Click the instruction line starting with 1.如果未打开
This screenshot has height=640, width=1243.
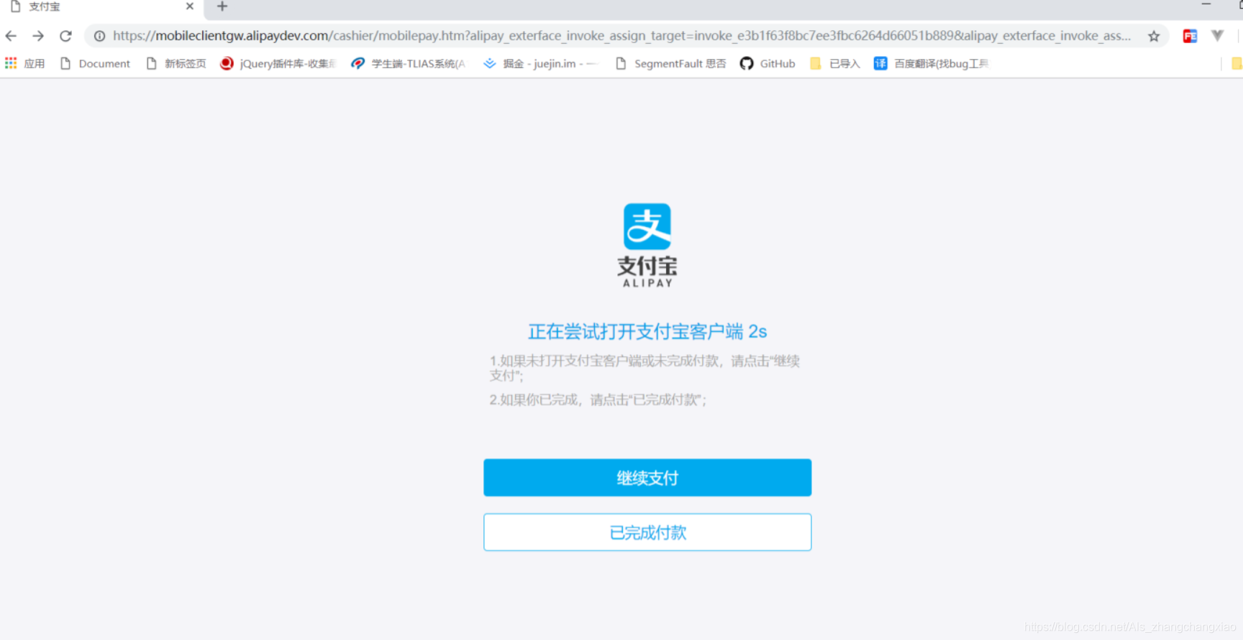point(645,368)
